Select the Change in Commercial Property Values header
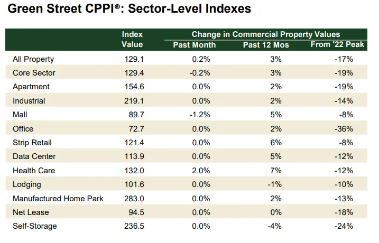 266,34
